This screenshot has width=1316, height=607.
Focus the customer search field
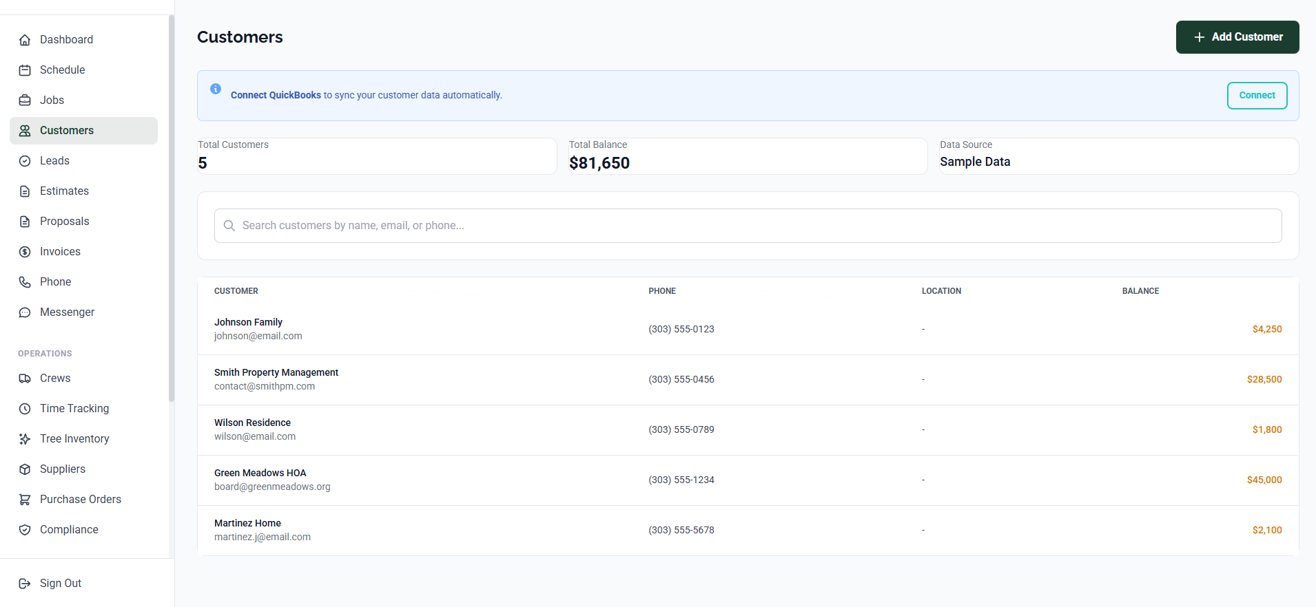pos(748,226)
